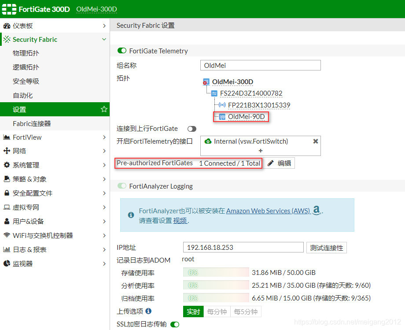Image resolution: width=405 pixels, height=330 pixels.
Task: Click the 组名称 input field
Action: (x=260, y=65)
